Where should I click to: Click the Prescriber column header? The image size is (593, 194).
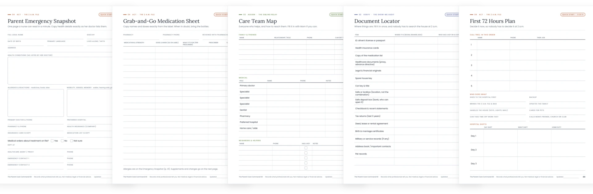(x=213, y=43)
